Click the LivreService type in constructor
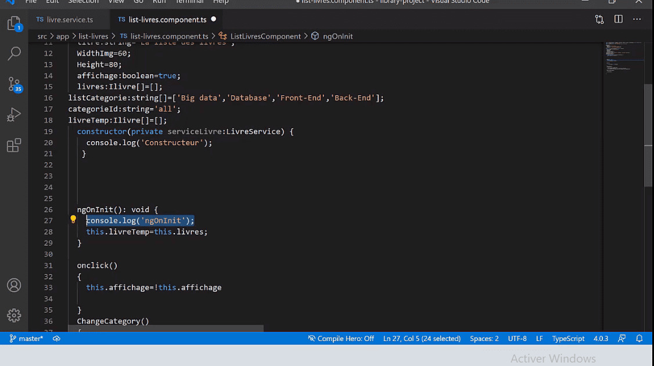Viewport: 654px width, 366px height. 253,131
